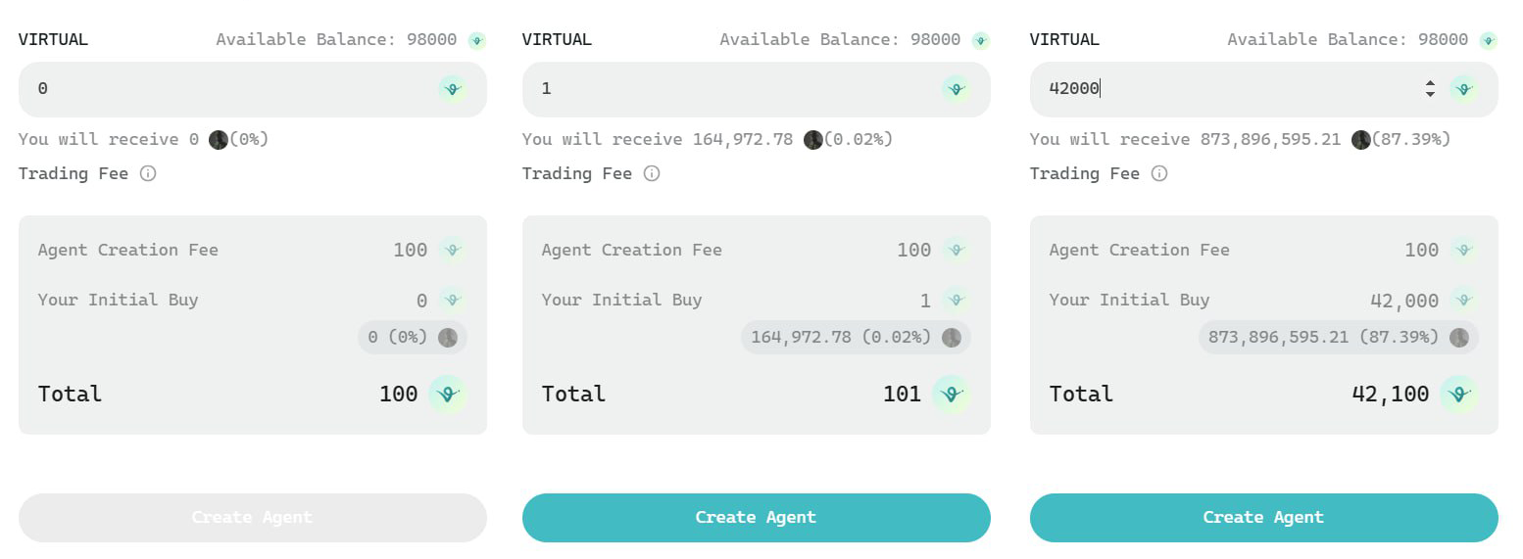Click the 0 (0%) pill in summary
Image resolution: width=1523 pixels, height=559 pixels.
point(398,338)
